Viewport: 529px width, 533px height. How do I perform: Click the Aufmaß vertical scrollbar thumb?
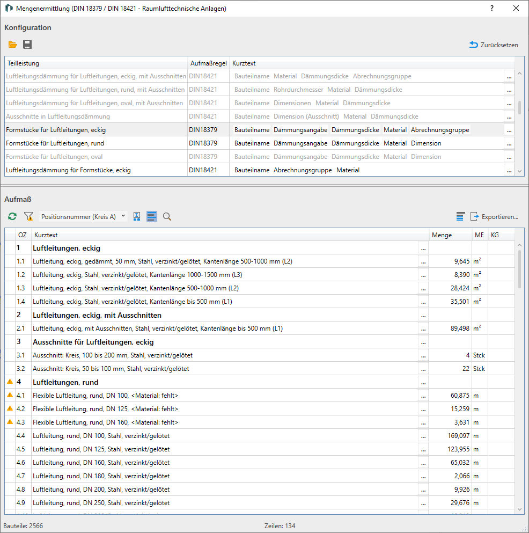[x=519, y=269]
